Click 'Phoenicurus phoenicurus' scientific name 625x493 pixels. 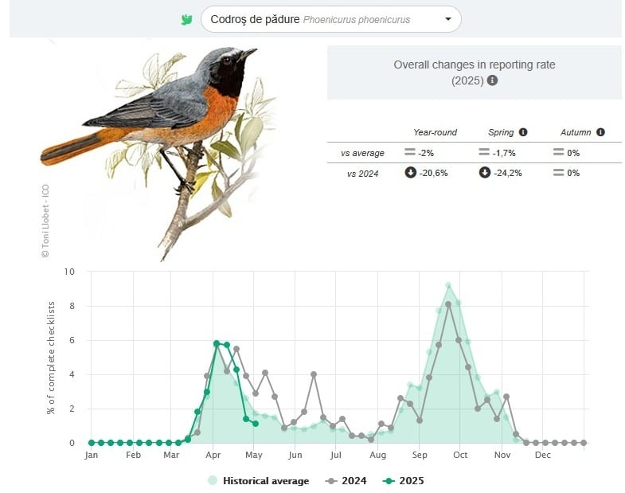pyautogui.click(x=357, y=20)
